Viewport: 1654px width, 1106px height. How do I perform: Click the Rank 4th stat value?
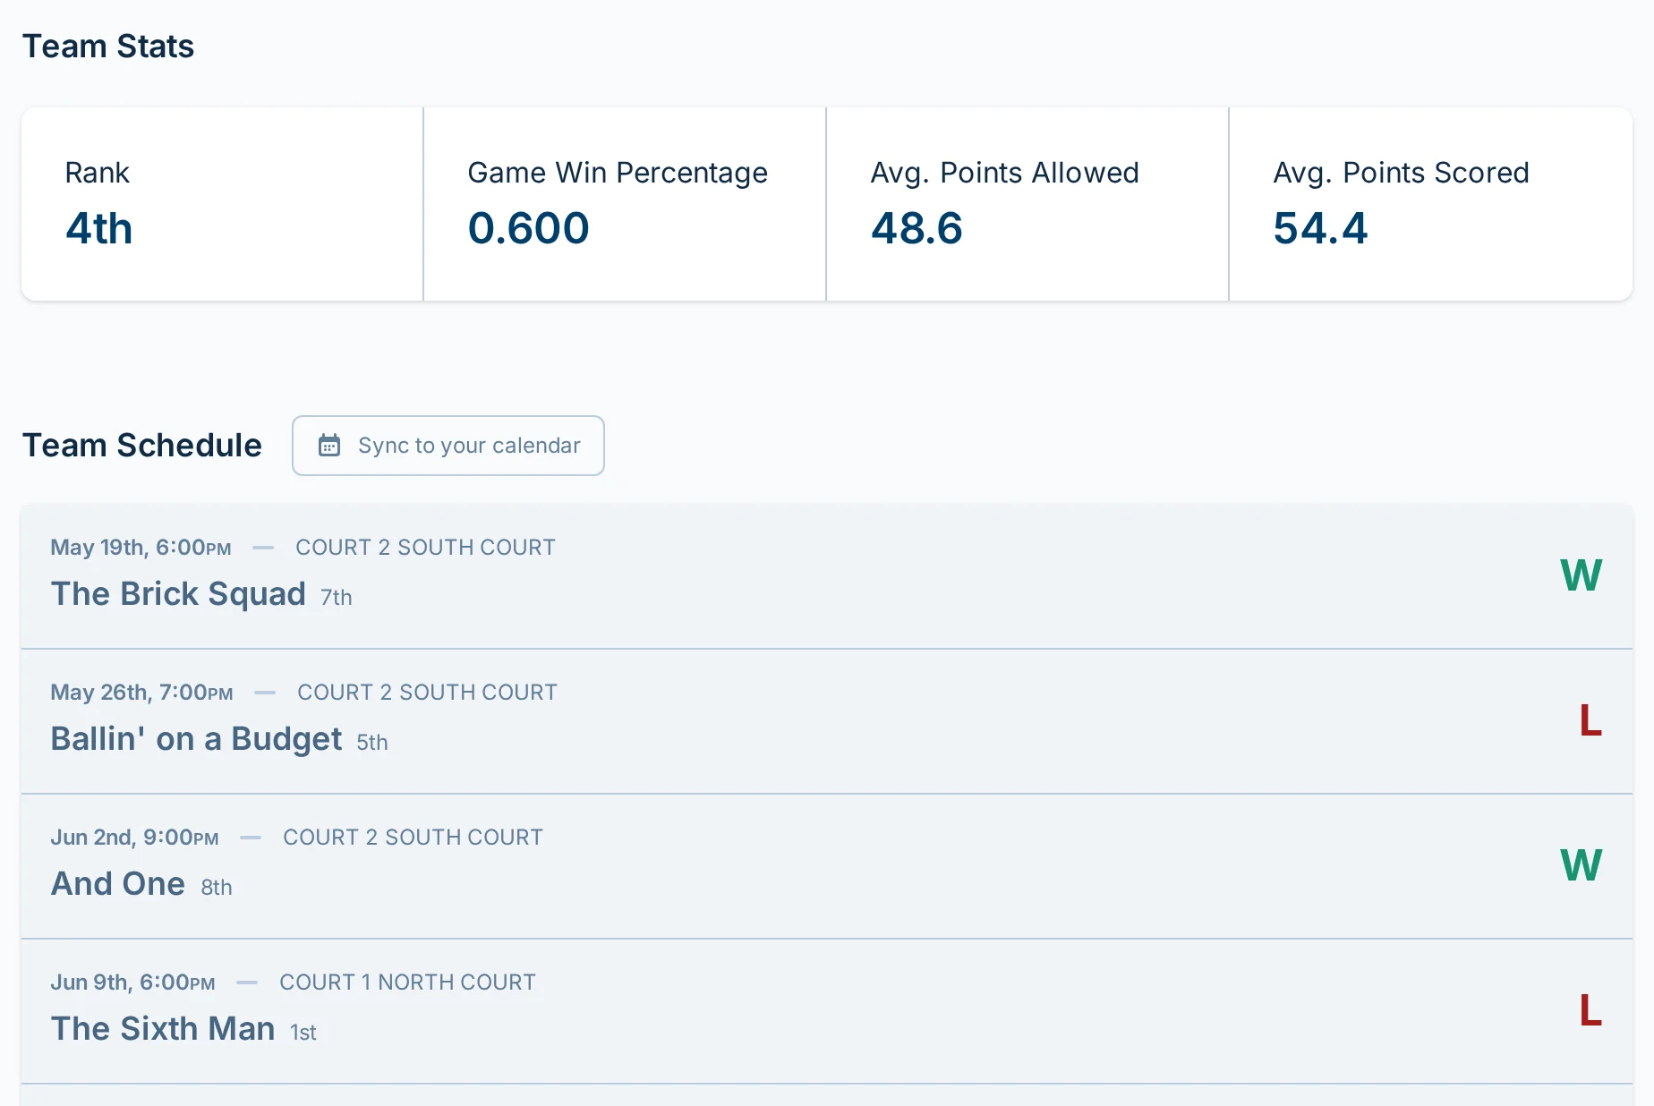[99, 228]
